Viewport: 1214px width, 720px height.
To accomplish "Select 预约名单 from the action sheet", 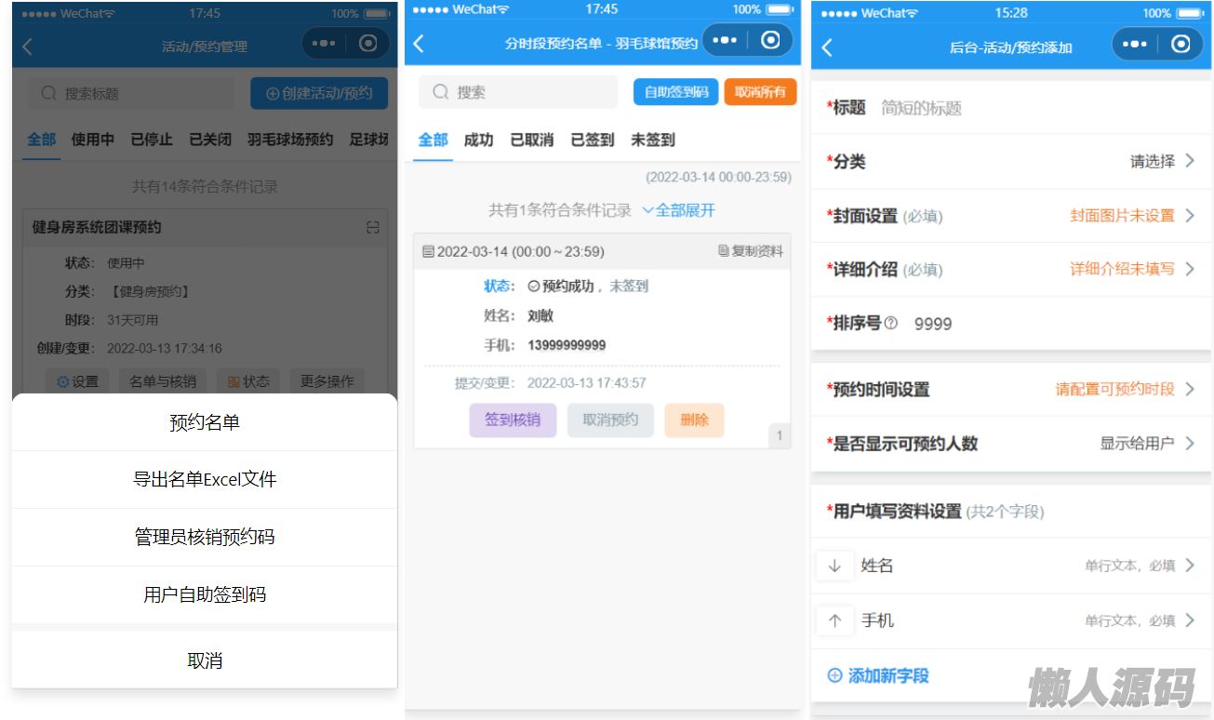I will coord(205,422).
